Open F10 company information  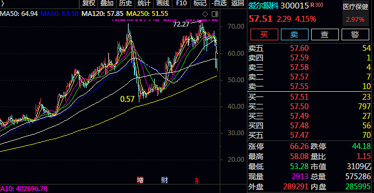click(x=181, y=3)
